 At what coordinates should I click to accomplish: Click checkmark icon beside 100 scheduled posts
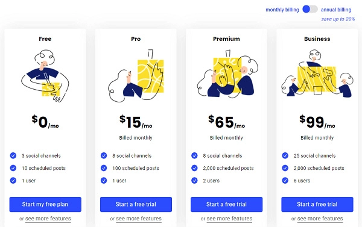click(x=104, y=168)
